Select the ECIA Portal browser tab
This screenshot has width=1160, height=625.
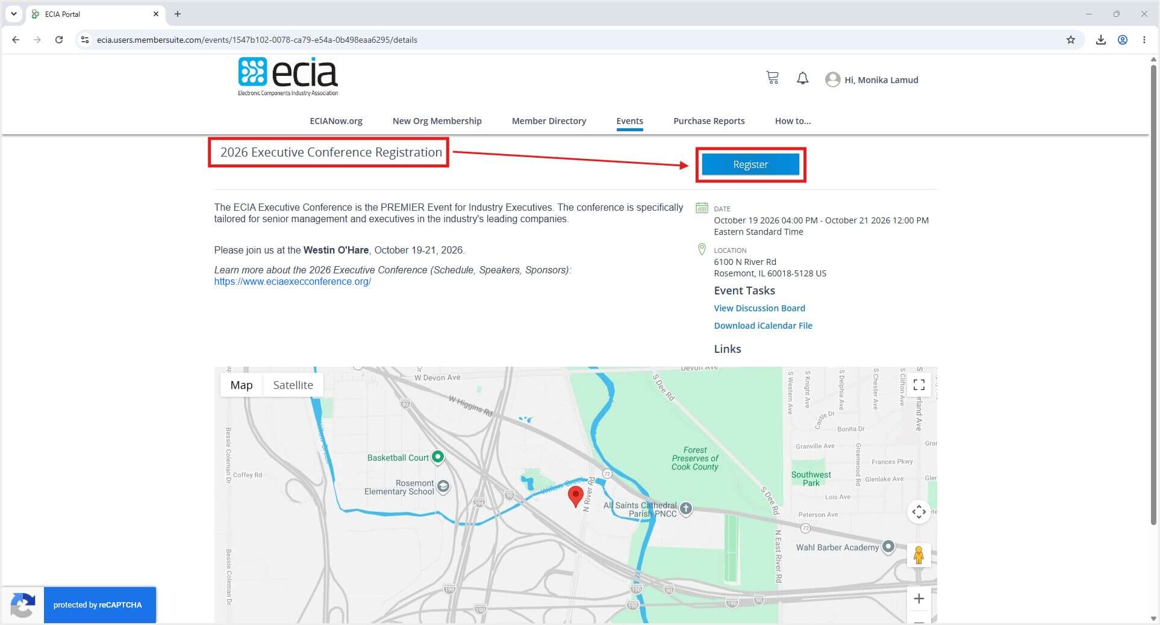(x=95, y=14)
